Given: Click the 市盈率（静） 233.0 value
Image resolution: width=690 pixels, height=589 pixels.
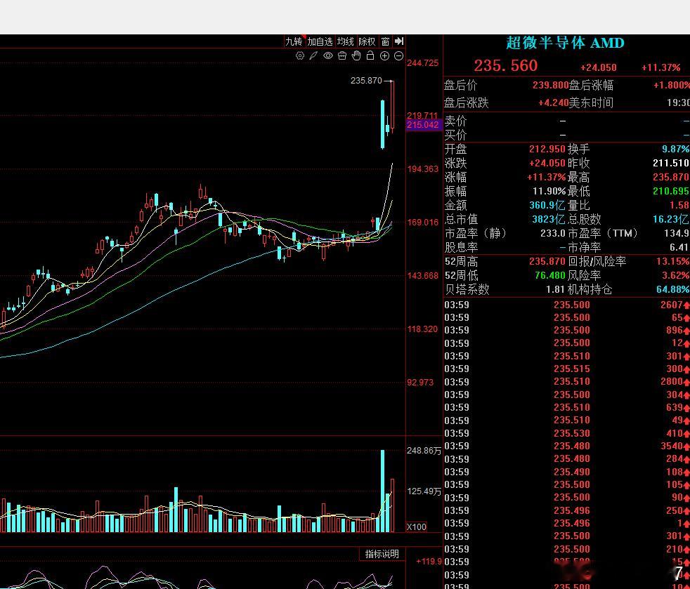Looking at the screenshot, I should coord(552,233).
